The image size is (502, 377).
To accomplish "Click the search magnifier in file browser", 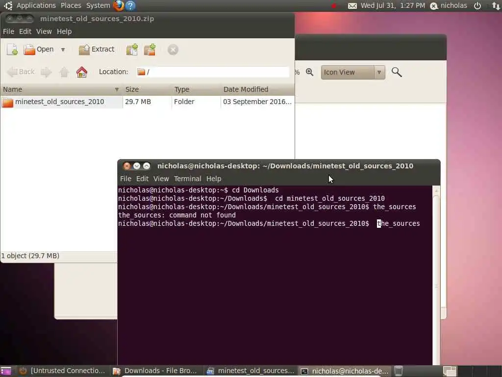I will pos(396,72).
